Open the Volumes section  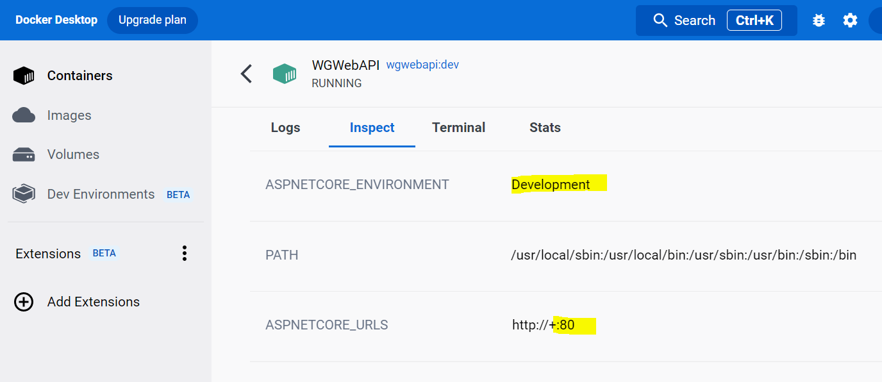pyautogui.click(x=73, y=154)
